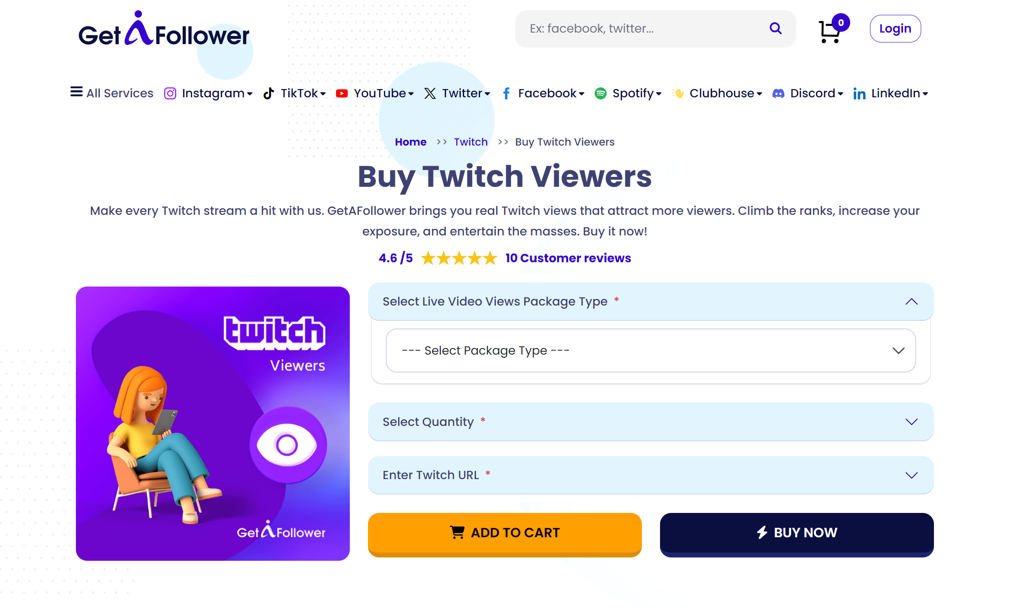
Task: Open the Login page
Action: 895,28
